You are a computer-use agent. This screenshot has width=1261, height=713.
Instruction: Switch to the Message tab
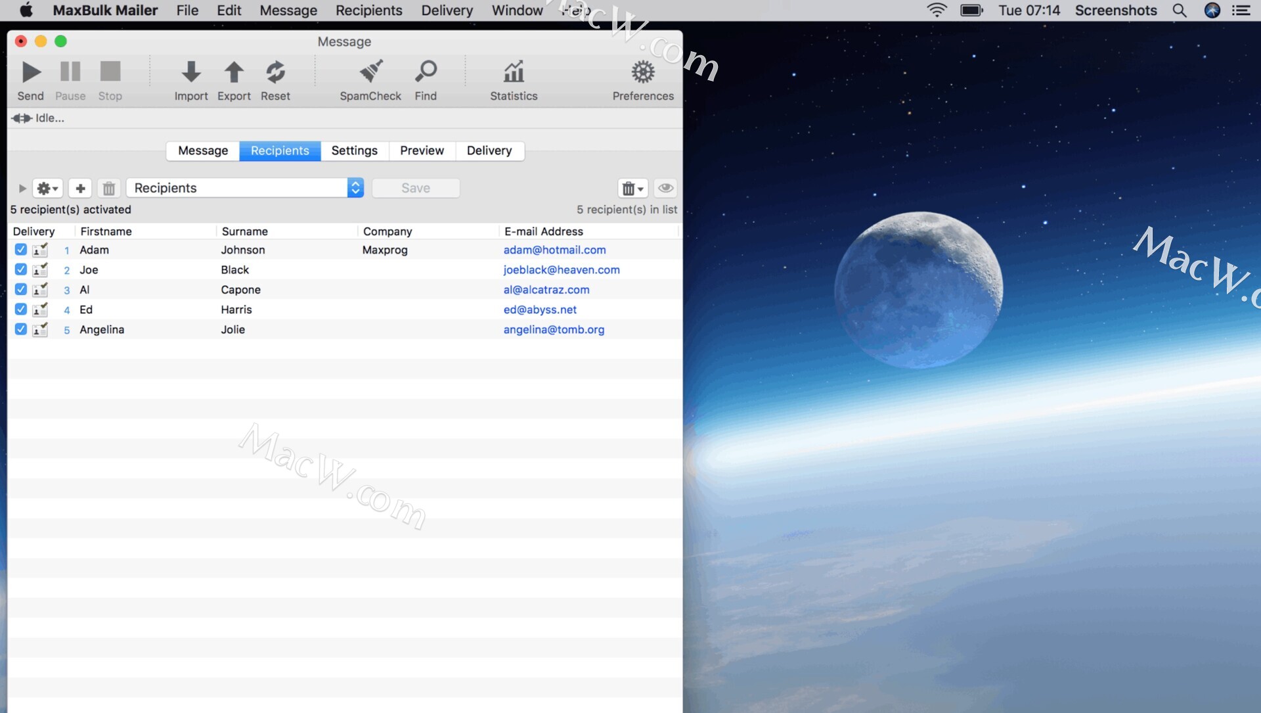point(203,150)
